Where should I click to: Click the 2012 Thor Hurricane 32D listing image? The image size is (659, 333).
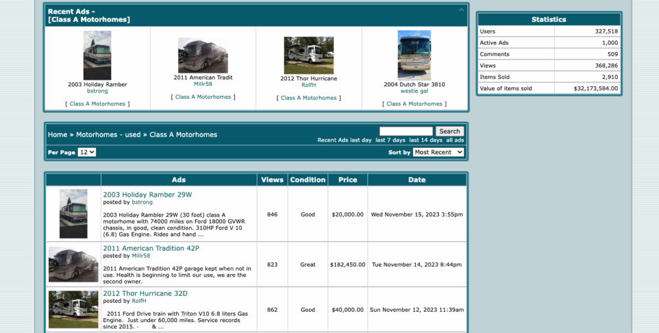pos(73,309)
